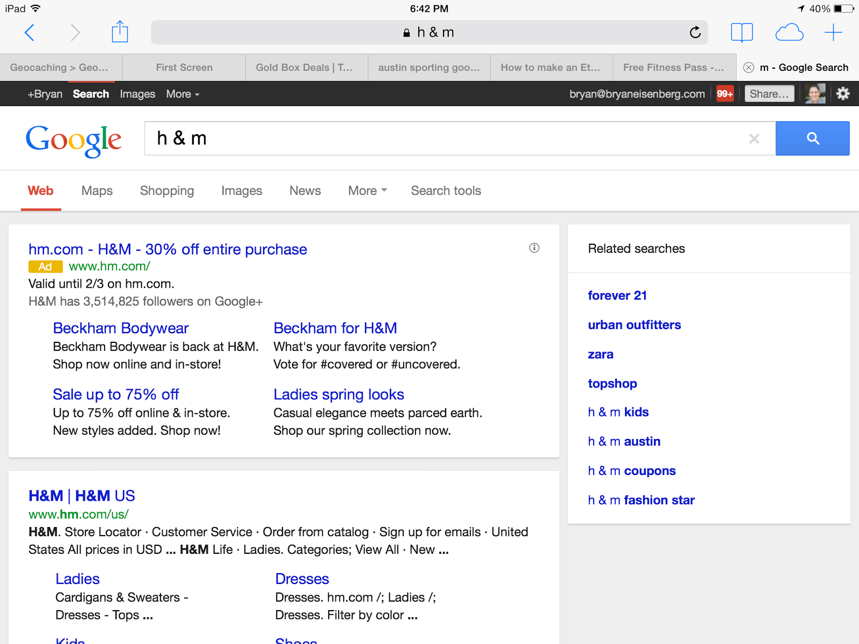Click the text 'Valid until 2/3 on hm.com.'
The image size is (859, 644).
[x=101, y=284]
